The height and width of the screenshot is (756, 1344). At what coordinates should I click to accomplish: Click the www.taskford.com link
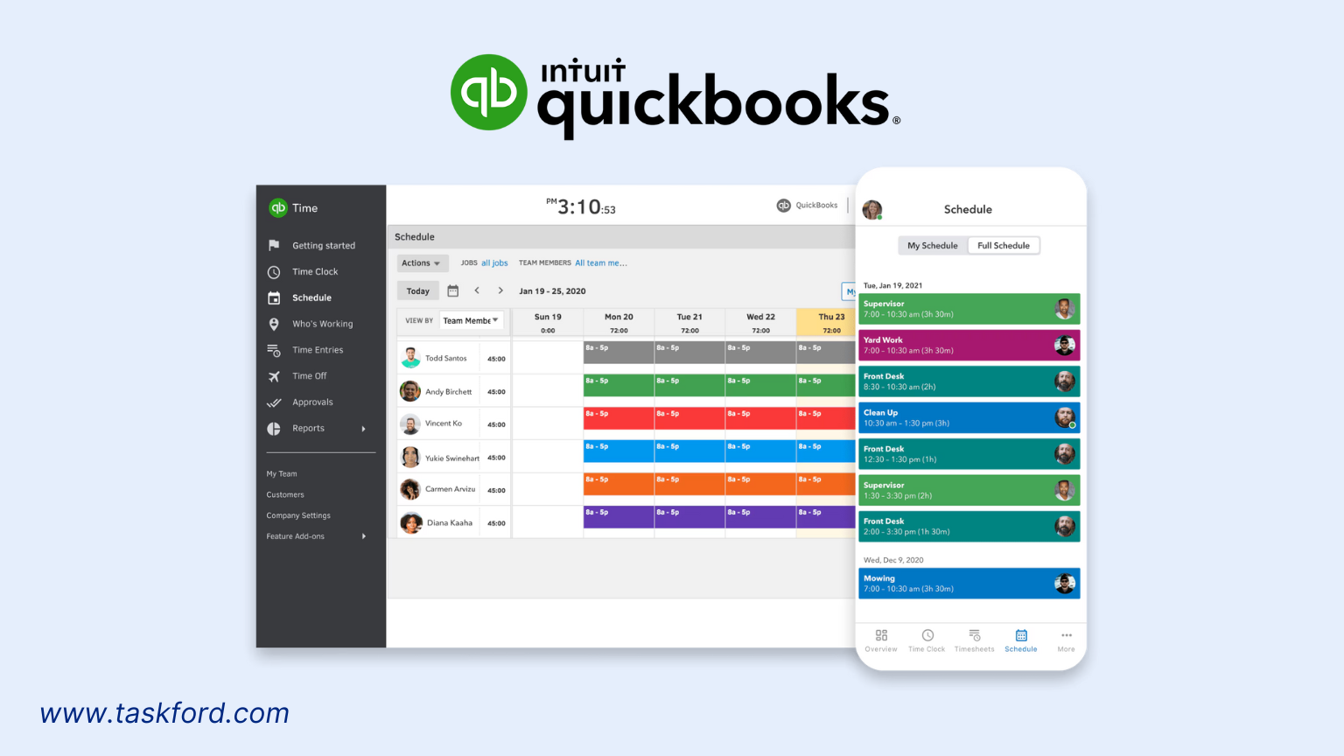tap(164, 713)
